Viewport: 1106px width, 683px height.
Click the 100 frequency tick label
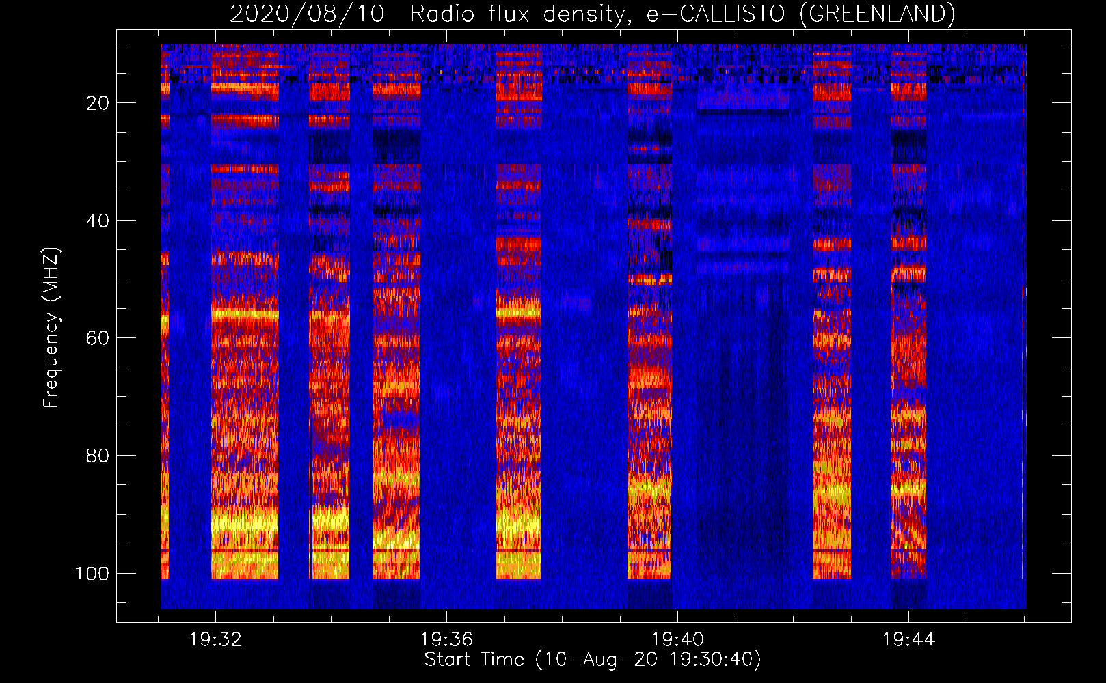(x=92, y=573)
